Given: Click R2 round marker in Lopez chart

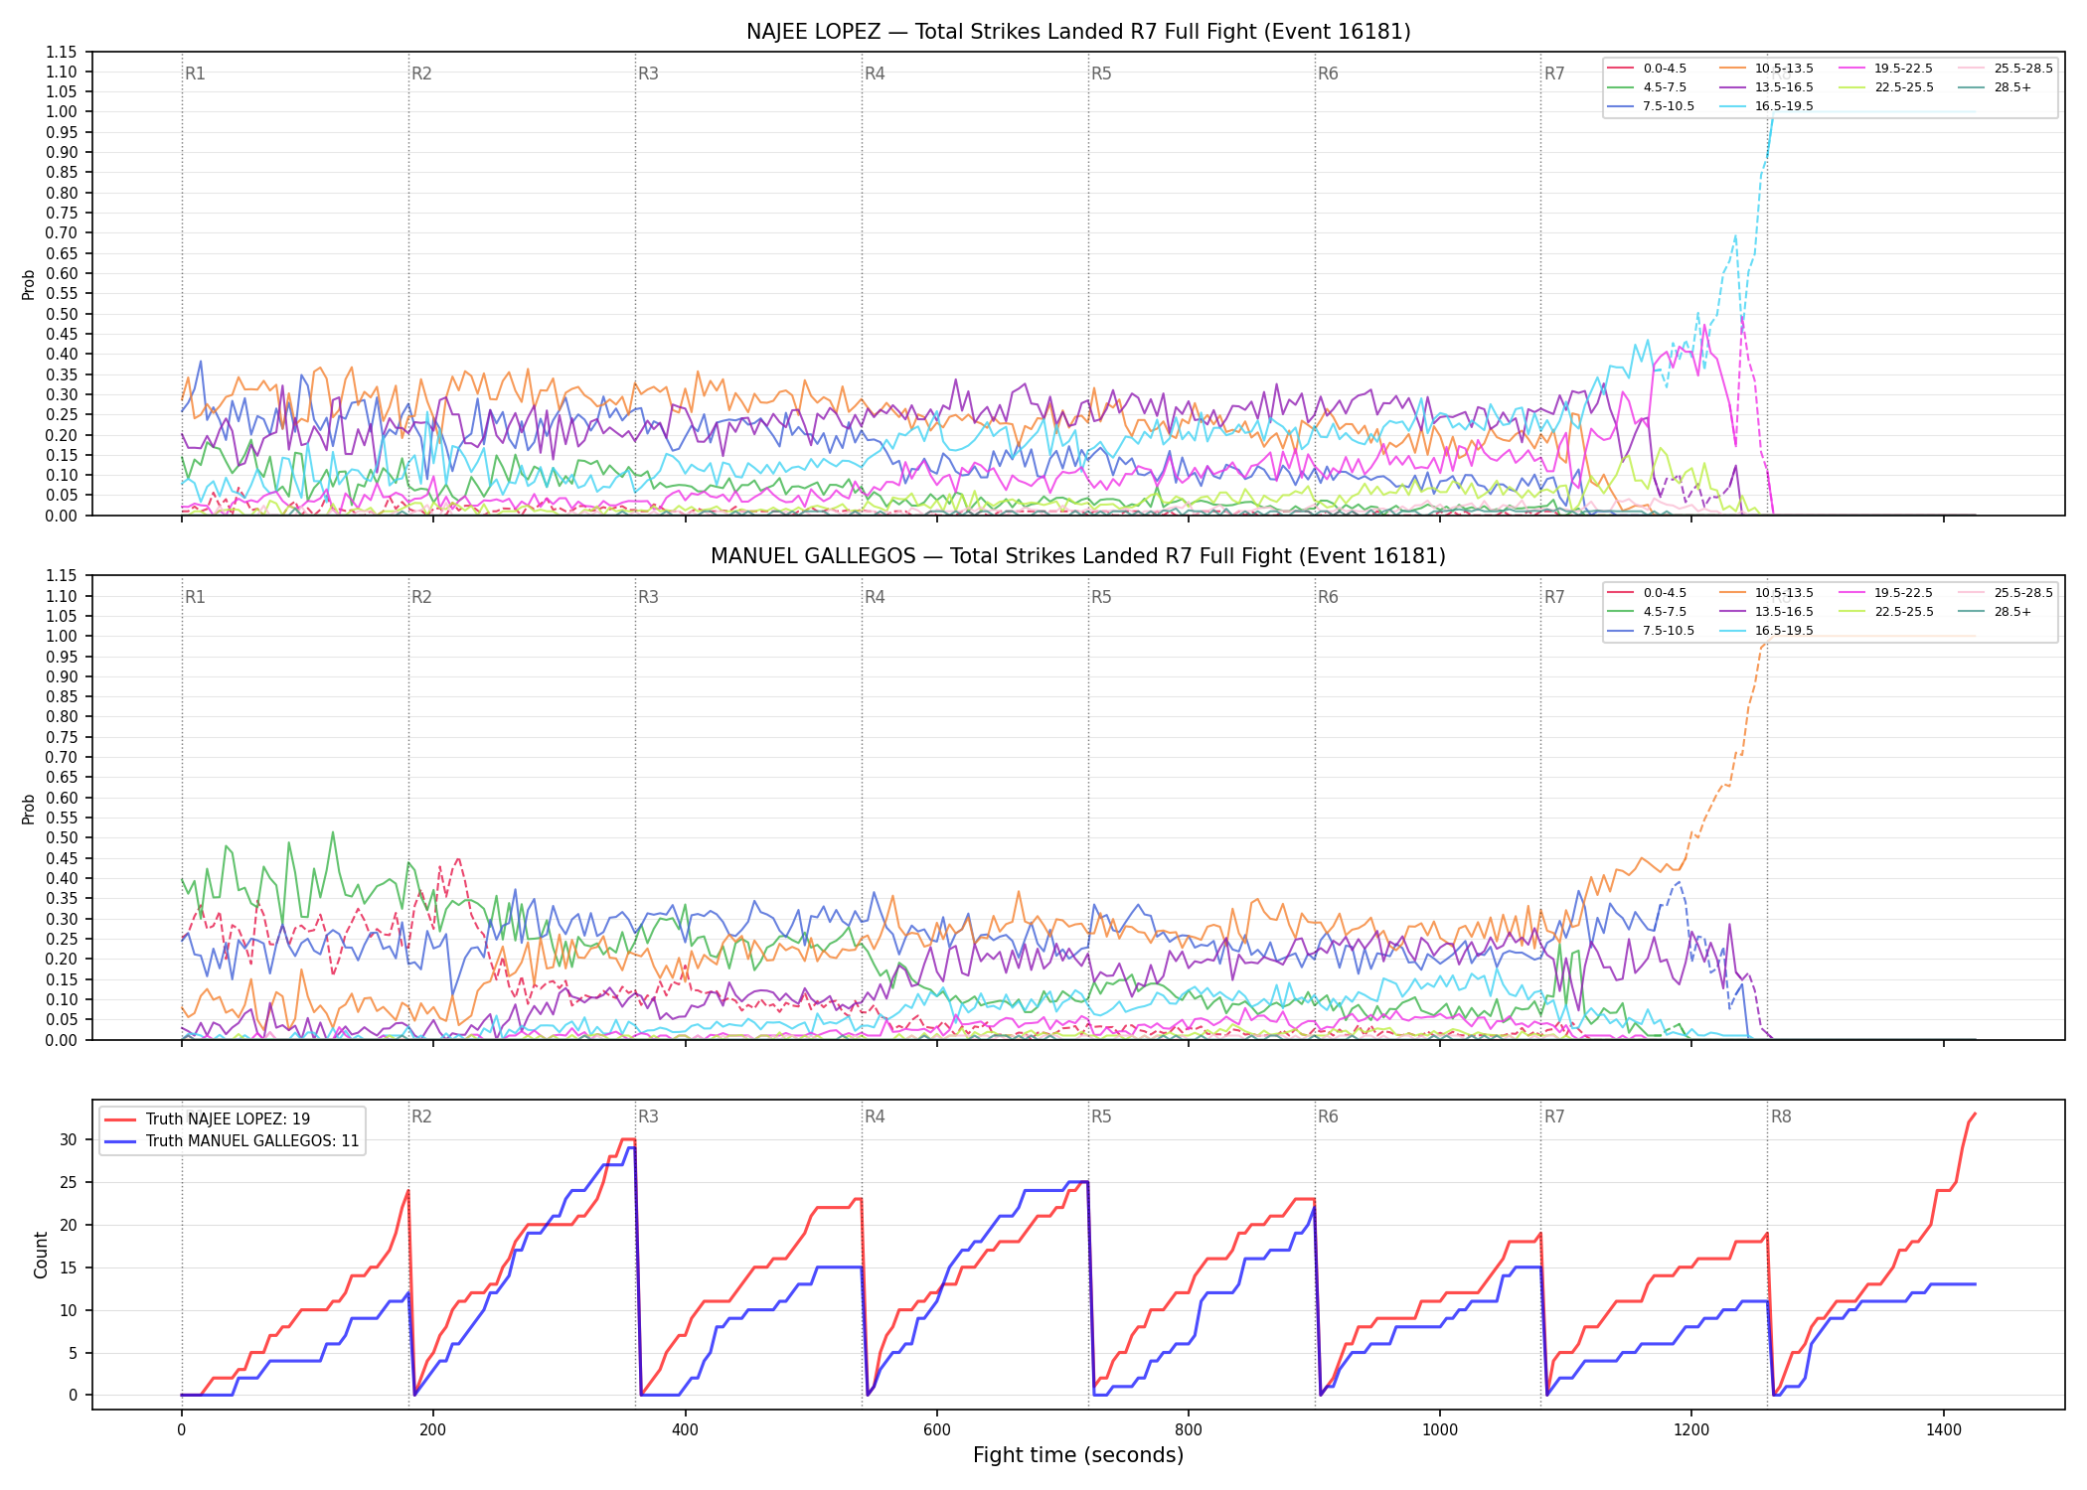Looking at the screenshot, I should pyautogui.click(x=421, y=74).
